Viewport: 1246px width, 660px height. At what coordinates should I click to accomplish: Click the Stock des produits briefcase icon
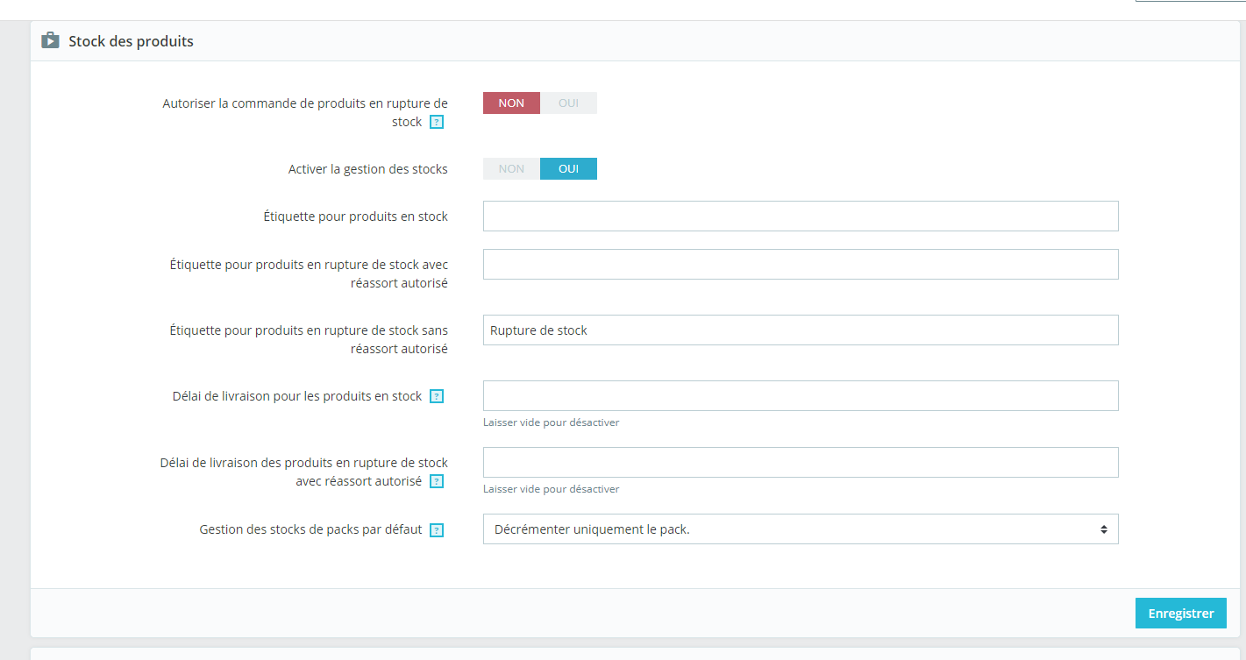pos(50,40)
